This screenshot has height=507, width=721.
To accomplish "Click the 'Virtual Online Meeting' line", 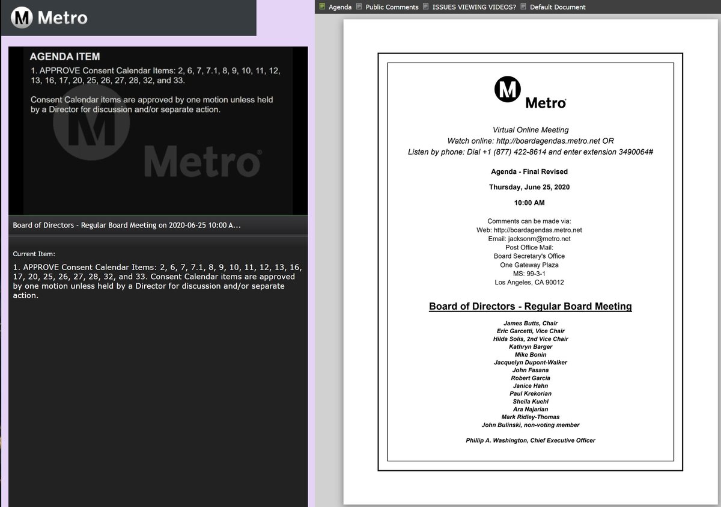I will click(x=531, y=130).
